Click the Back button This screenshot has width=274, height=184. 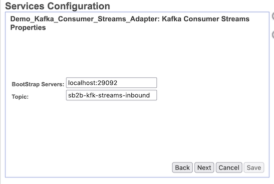pyautogui.click(x=182, y=168)
